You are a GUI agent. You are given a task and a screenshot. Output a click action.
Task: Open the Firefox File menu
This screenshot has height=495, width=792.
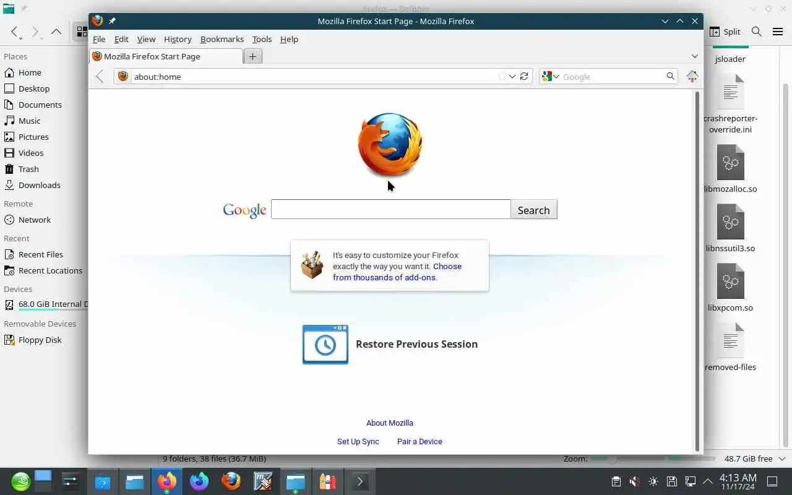click(x=99, y=39)
